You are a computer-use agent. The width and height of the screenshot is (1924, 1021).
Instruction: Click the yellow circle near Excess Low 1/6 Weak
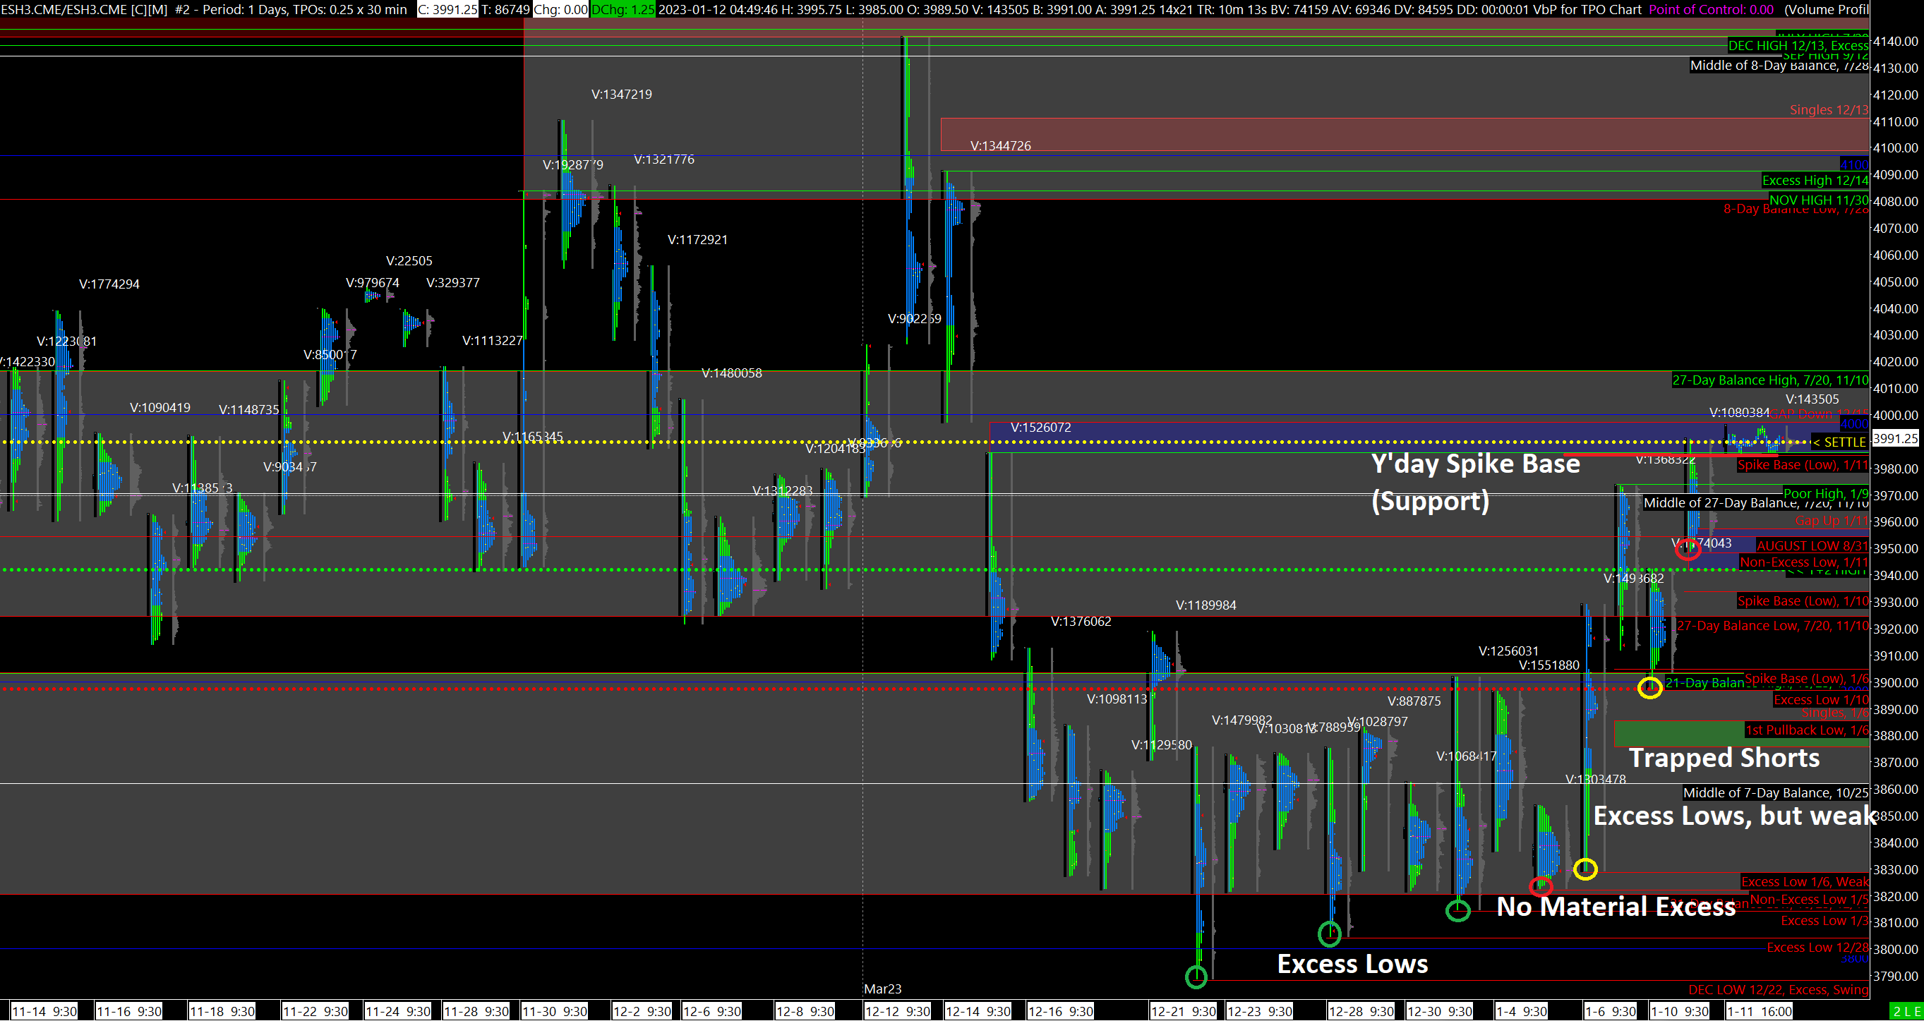pyautogui.click(x=1585, y=869)
